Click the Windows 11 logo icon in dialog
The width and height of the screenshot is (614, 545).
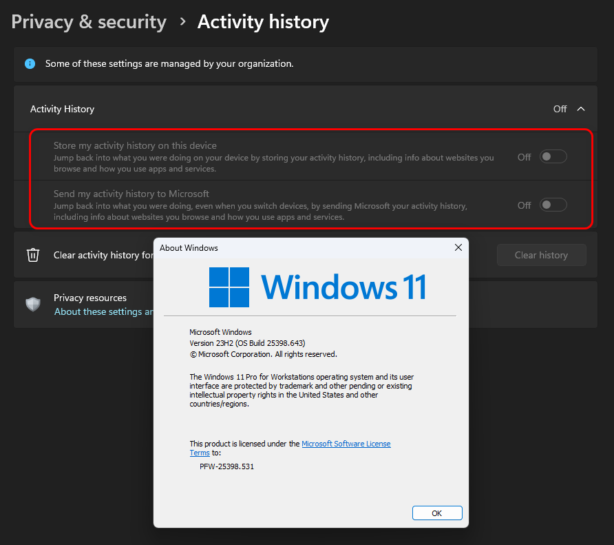tap(229, 287)
